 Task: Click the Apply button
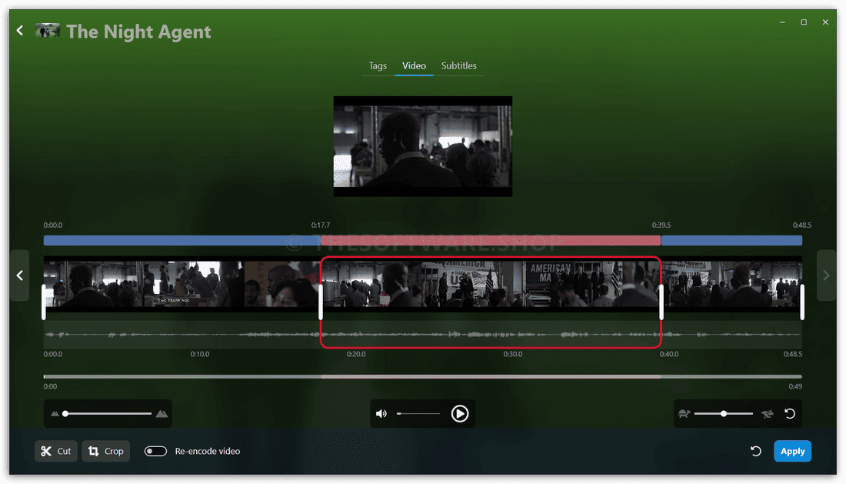tap(793, 451)
